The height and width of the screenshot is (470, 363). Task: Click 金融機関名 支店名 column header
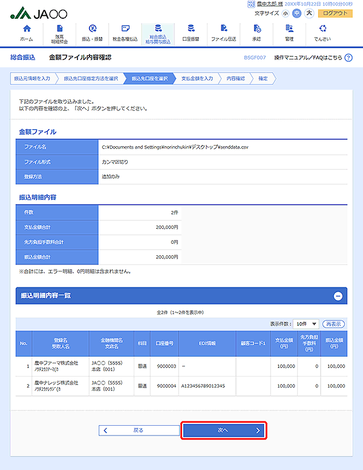pos(111,343)
